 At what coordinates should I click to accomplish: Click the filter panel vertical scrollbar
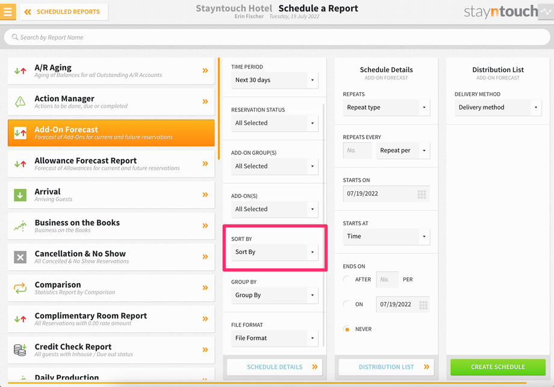pos(323,226)
